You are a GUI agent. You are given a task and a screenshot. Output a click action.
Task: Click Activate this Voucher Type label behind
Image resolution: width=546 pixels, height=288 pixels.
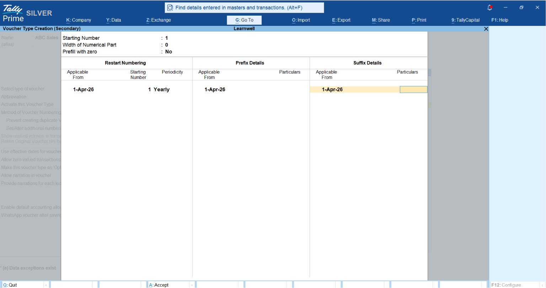point(27,104)
